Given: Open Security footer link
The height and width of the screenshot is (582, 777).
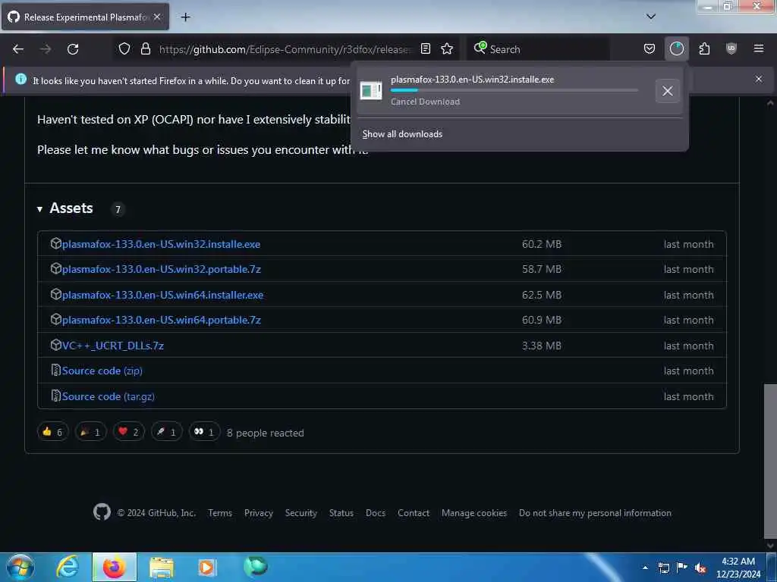Looking at the screenshot, I should point(300,513).
